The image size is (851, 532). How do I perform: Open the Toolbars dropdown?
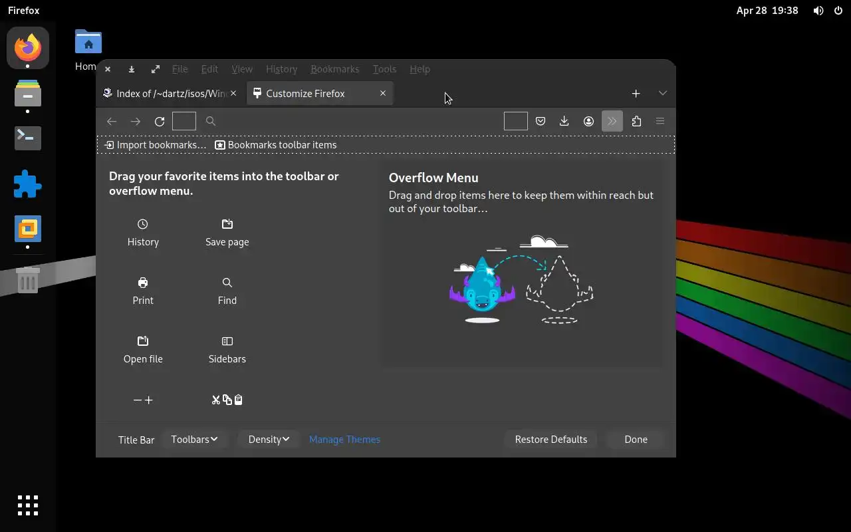tap(194, 440)
